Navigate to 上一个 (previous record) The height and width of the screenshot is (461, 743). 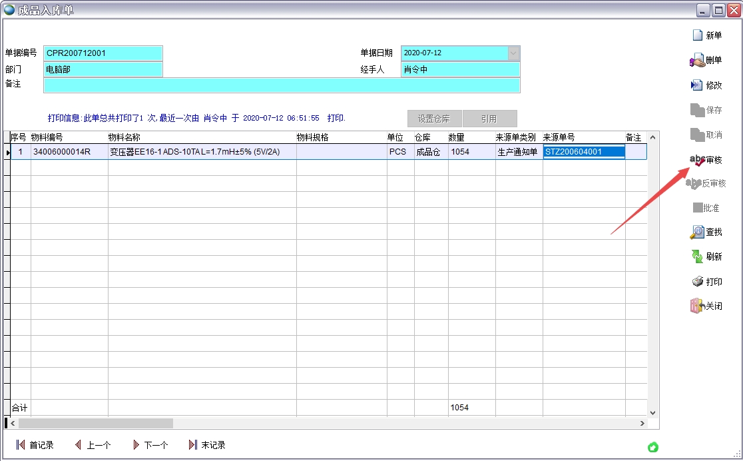(x=79, y=445)
